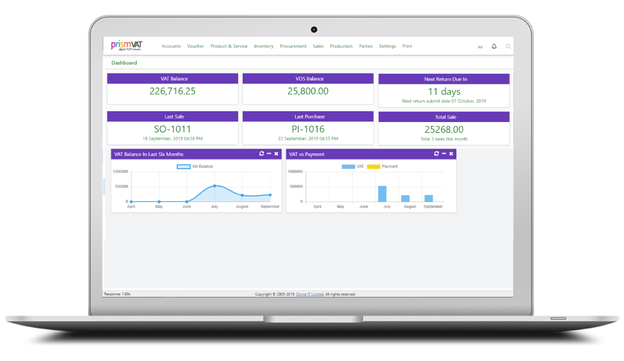Click the search magnifier icon
The width and height of the screenshot is (624, 361).
pos(508,46)
